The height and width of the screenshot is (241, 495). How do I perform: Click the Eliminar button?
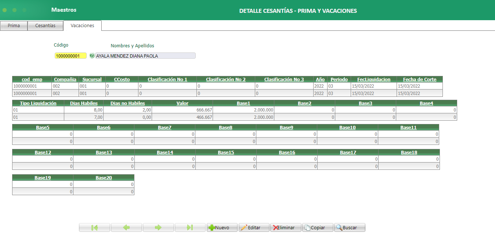tap(286, 227)
